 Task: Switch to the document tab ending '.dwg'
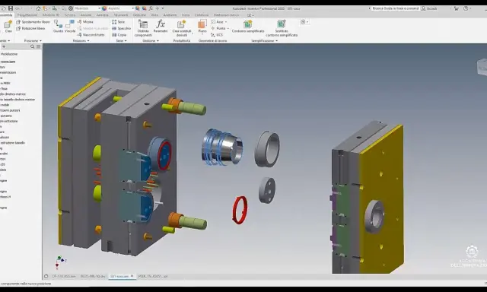click(93, 276)
